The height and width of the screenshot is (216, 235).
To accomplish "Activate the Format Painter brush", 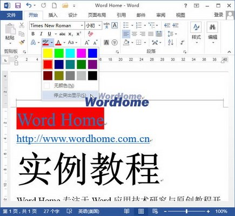I will (x=22, y=43).
